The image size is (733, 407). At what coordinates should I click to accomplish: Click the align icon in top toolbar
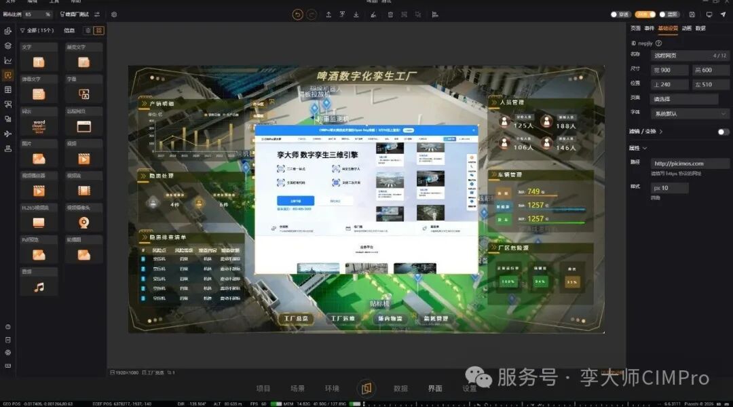click(x=435, y=14)
